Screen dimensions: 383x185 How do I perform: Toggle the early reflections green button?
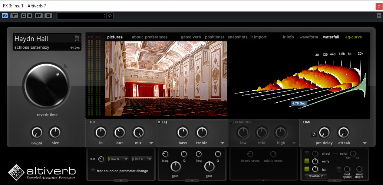[307, 161]
